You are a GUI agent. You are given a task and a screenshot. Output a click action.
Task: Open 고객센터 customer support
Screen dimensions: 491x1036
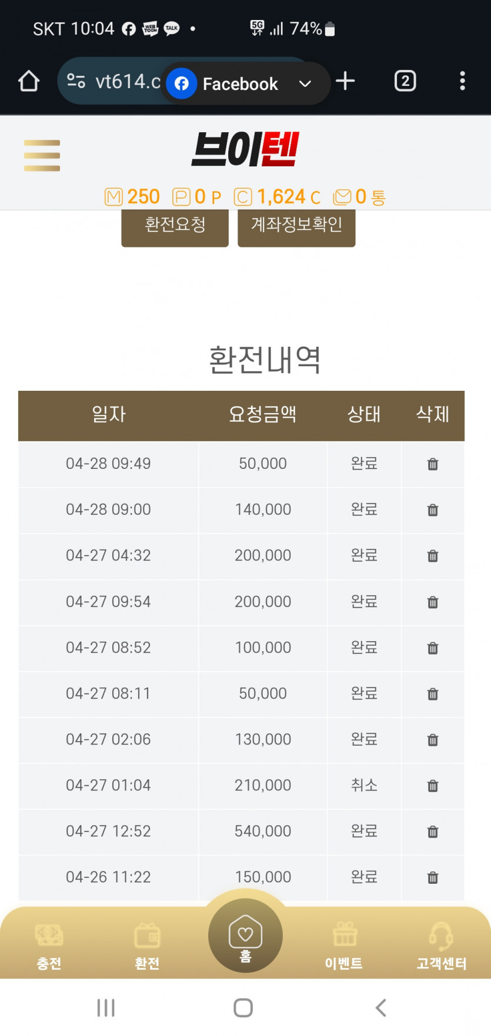441,946
